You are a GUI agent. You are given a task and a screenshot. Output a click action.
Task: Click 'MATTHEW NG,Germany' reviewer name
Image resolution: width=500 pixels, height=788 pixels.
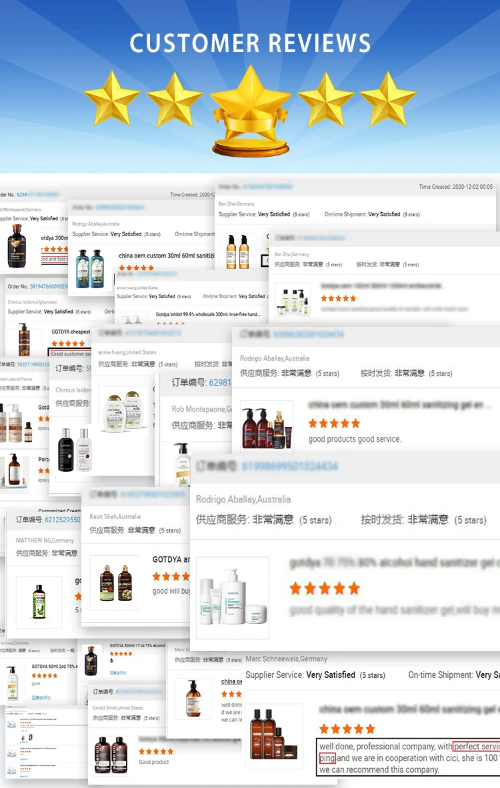45,540
